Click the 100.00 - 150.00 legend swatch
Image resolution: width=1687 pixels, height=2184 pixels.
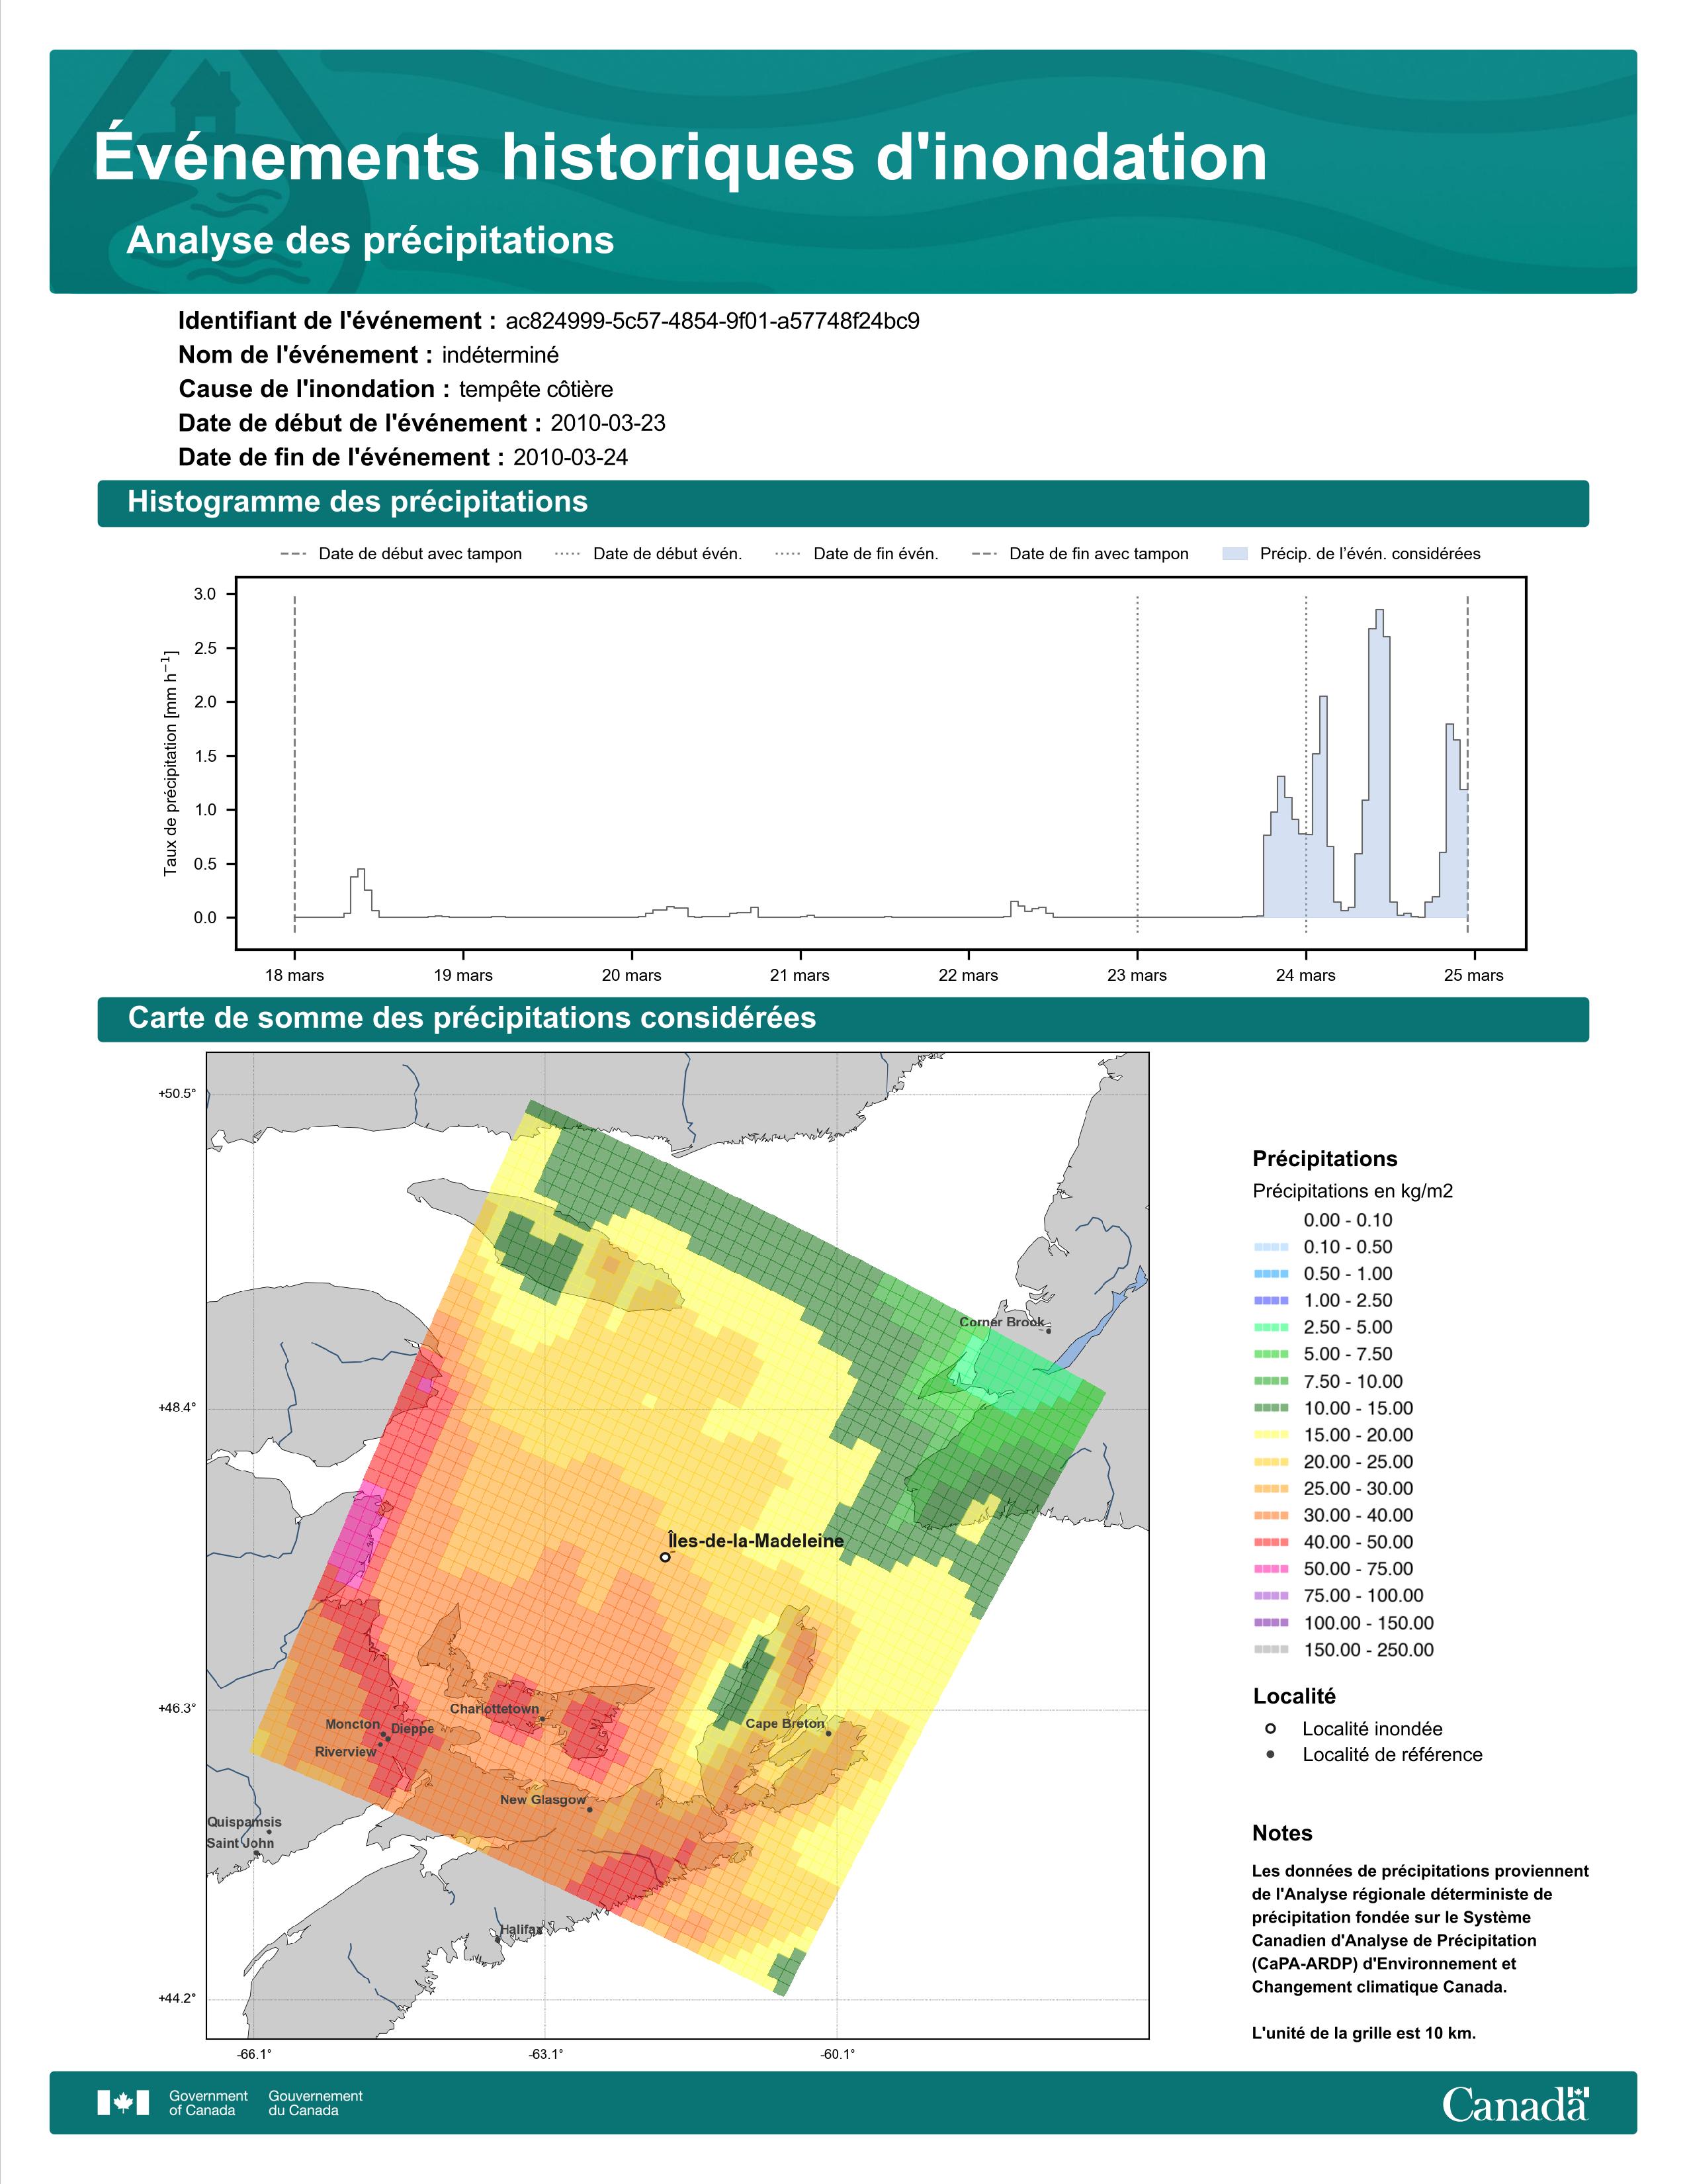click(1272, 1623)
